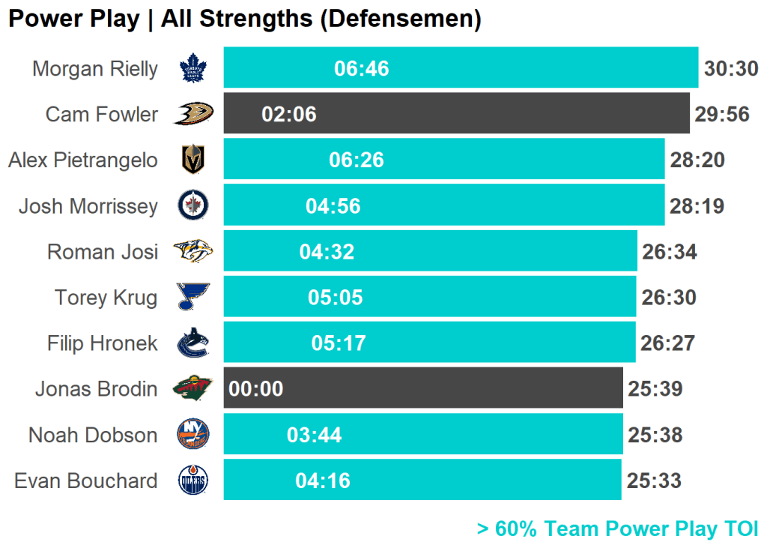Select Morgan Rielly's teal bar
Screen dimensions: 767x548
point(524,68)
